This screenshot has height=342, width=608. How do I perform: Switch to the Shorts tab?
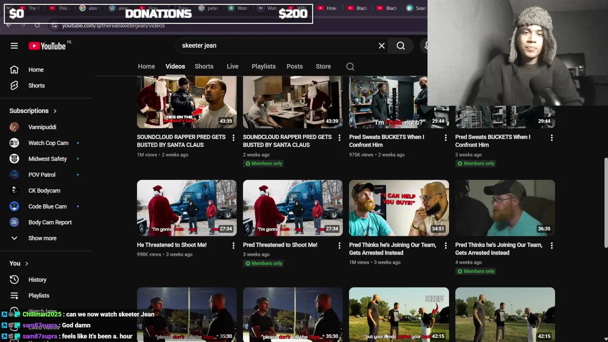(x=204, y=66)
